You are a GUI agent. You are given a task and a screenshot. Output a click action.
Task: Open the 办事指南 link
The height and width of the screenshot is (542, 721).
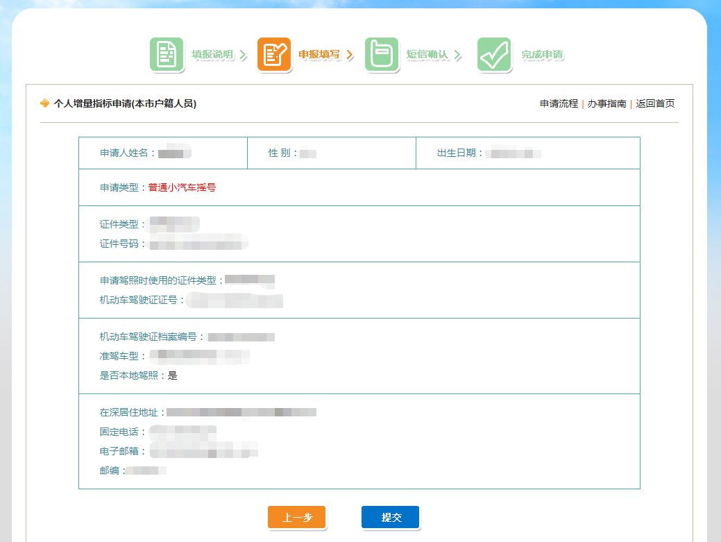click(x=607, y=103)
